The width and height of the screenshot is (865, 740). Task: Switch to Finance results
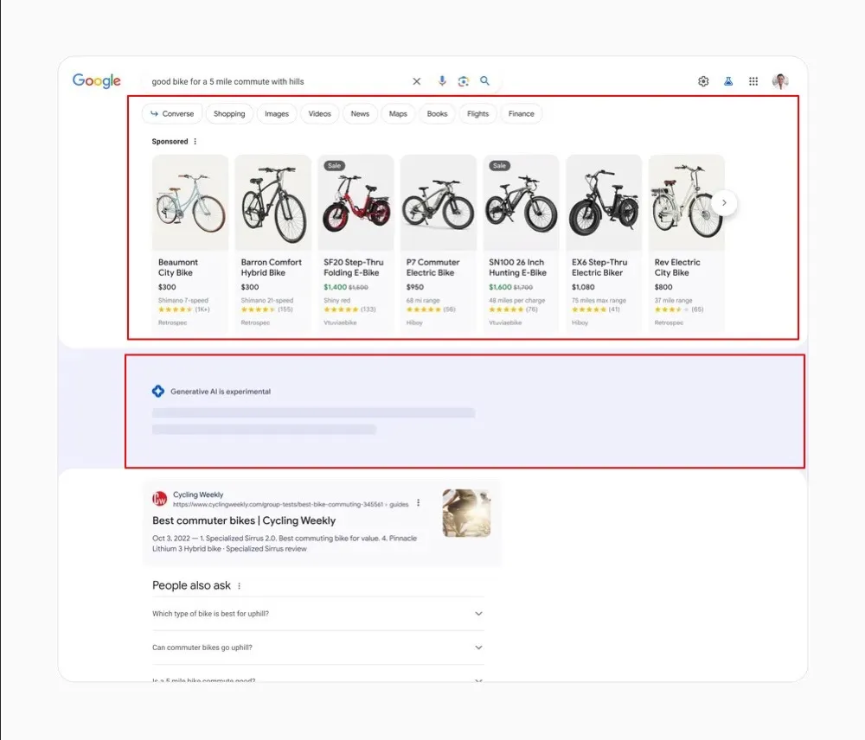pyautogui.click(x=522, y=113)
